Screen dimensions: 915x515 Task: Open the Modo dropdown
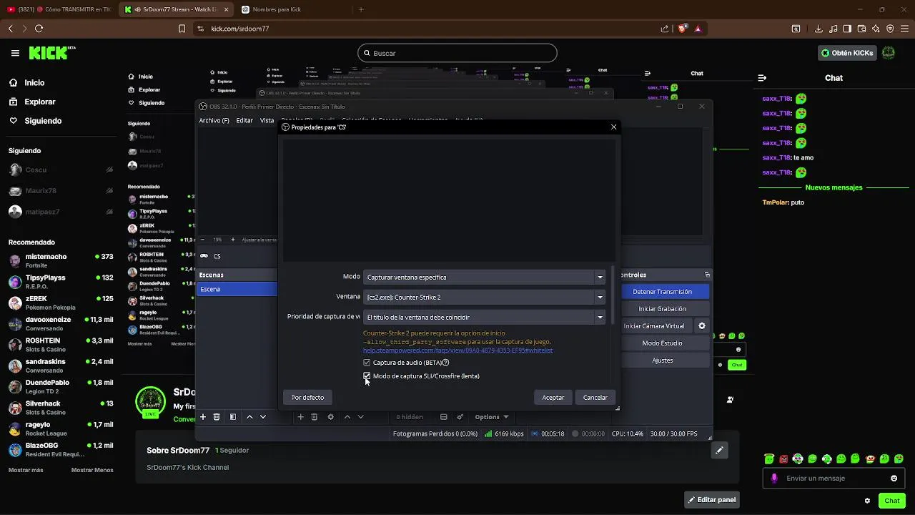485,277
